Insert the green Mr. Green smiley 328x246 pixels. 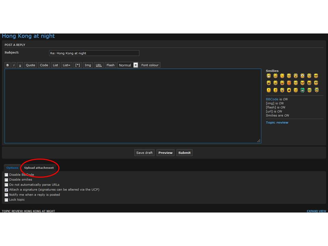coord(302,90)
